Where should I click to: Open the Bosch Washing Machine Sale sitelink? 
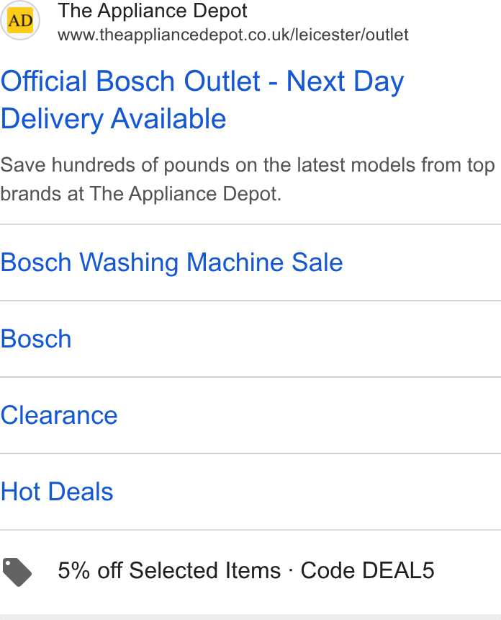pyautogui.click(x=172, y=262)
